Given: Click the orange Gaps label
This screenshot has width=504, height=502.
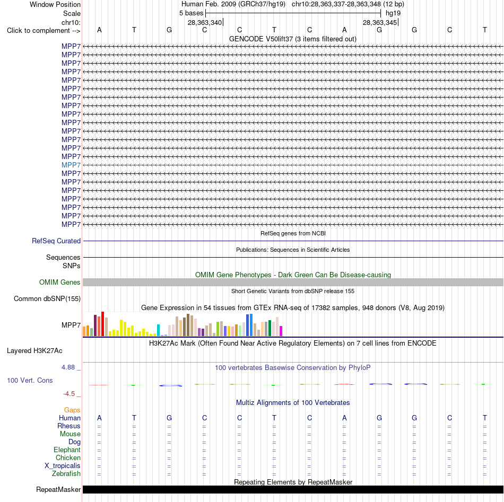Looking at the screenshot, I should pyautogui.click(x=72, y=410).
